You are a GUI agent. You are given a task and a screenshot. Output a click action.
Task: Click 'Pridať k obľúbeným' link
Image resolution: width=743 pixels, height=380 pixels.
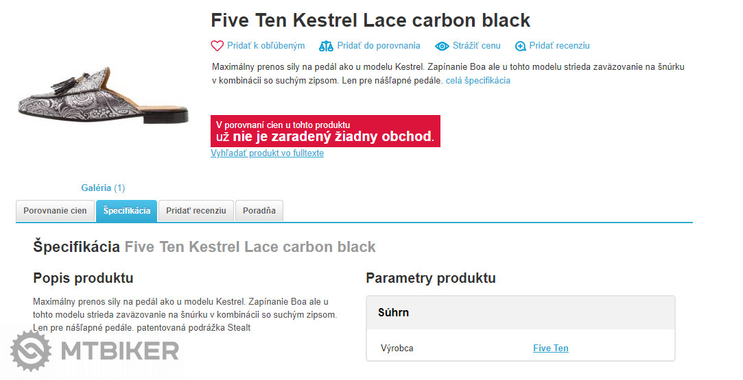[266, 46]
